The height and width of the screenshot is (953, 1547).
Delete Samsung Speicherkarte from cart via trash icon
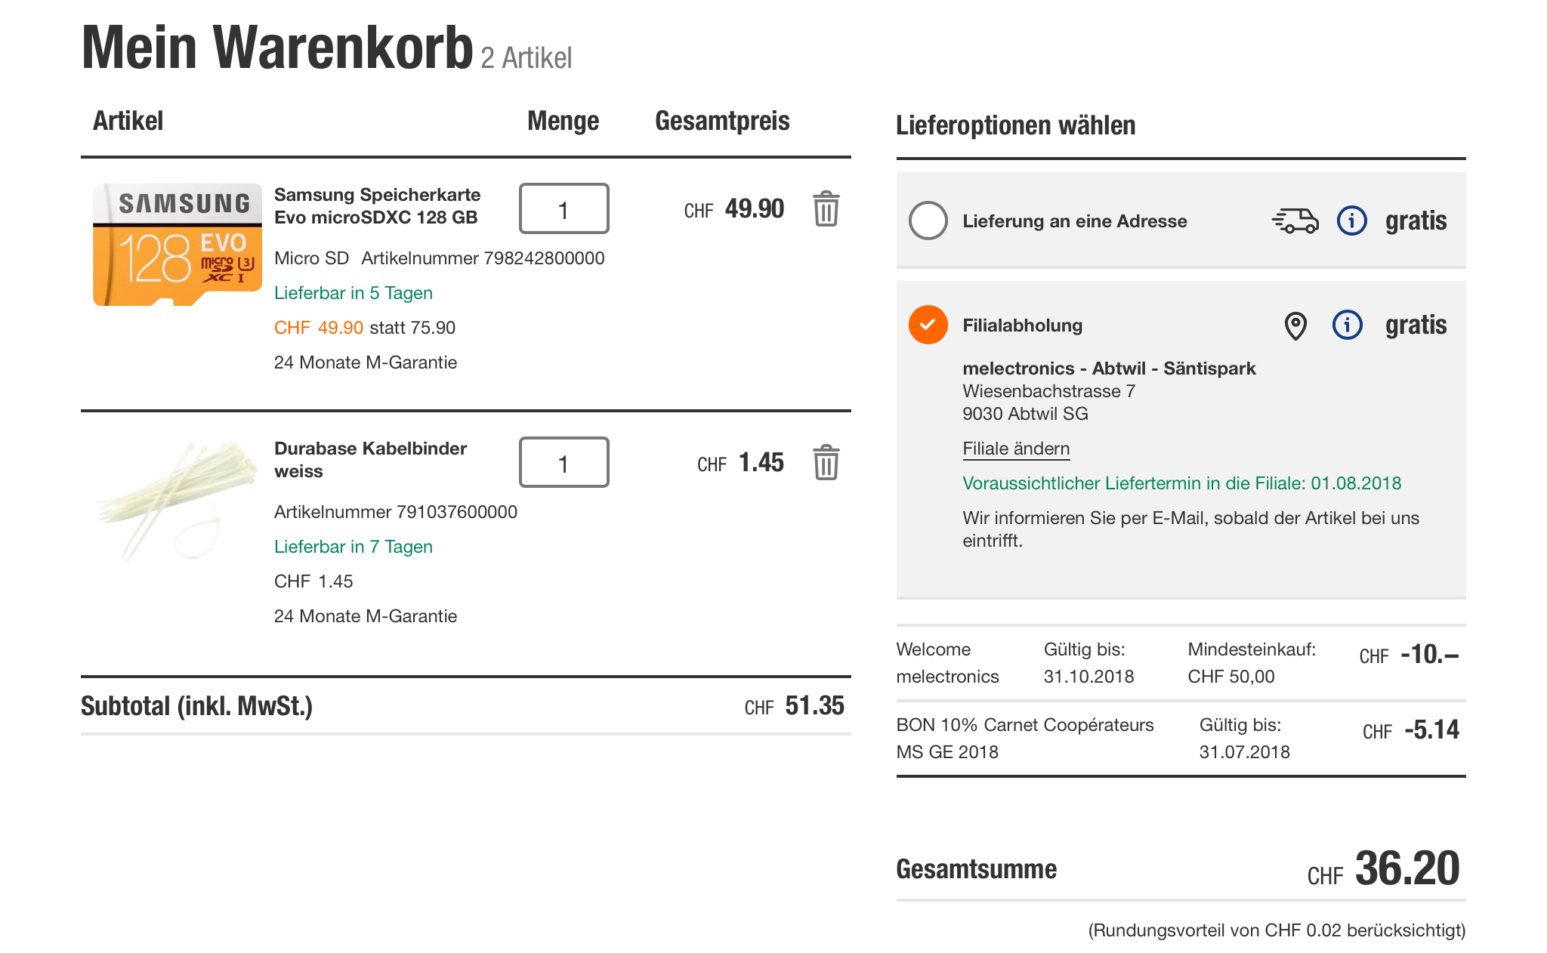(x=826, y=209)
